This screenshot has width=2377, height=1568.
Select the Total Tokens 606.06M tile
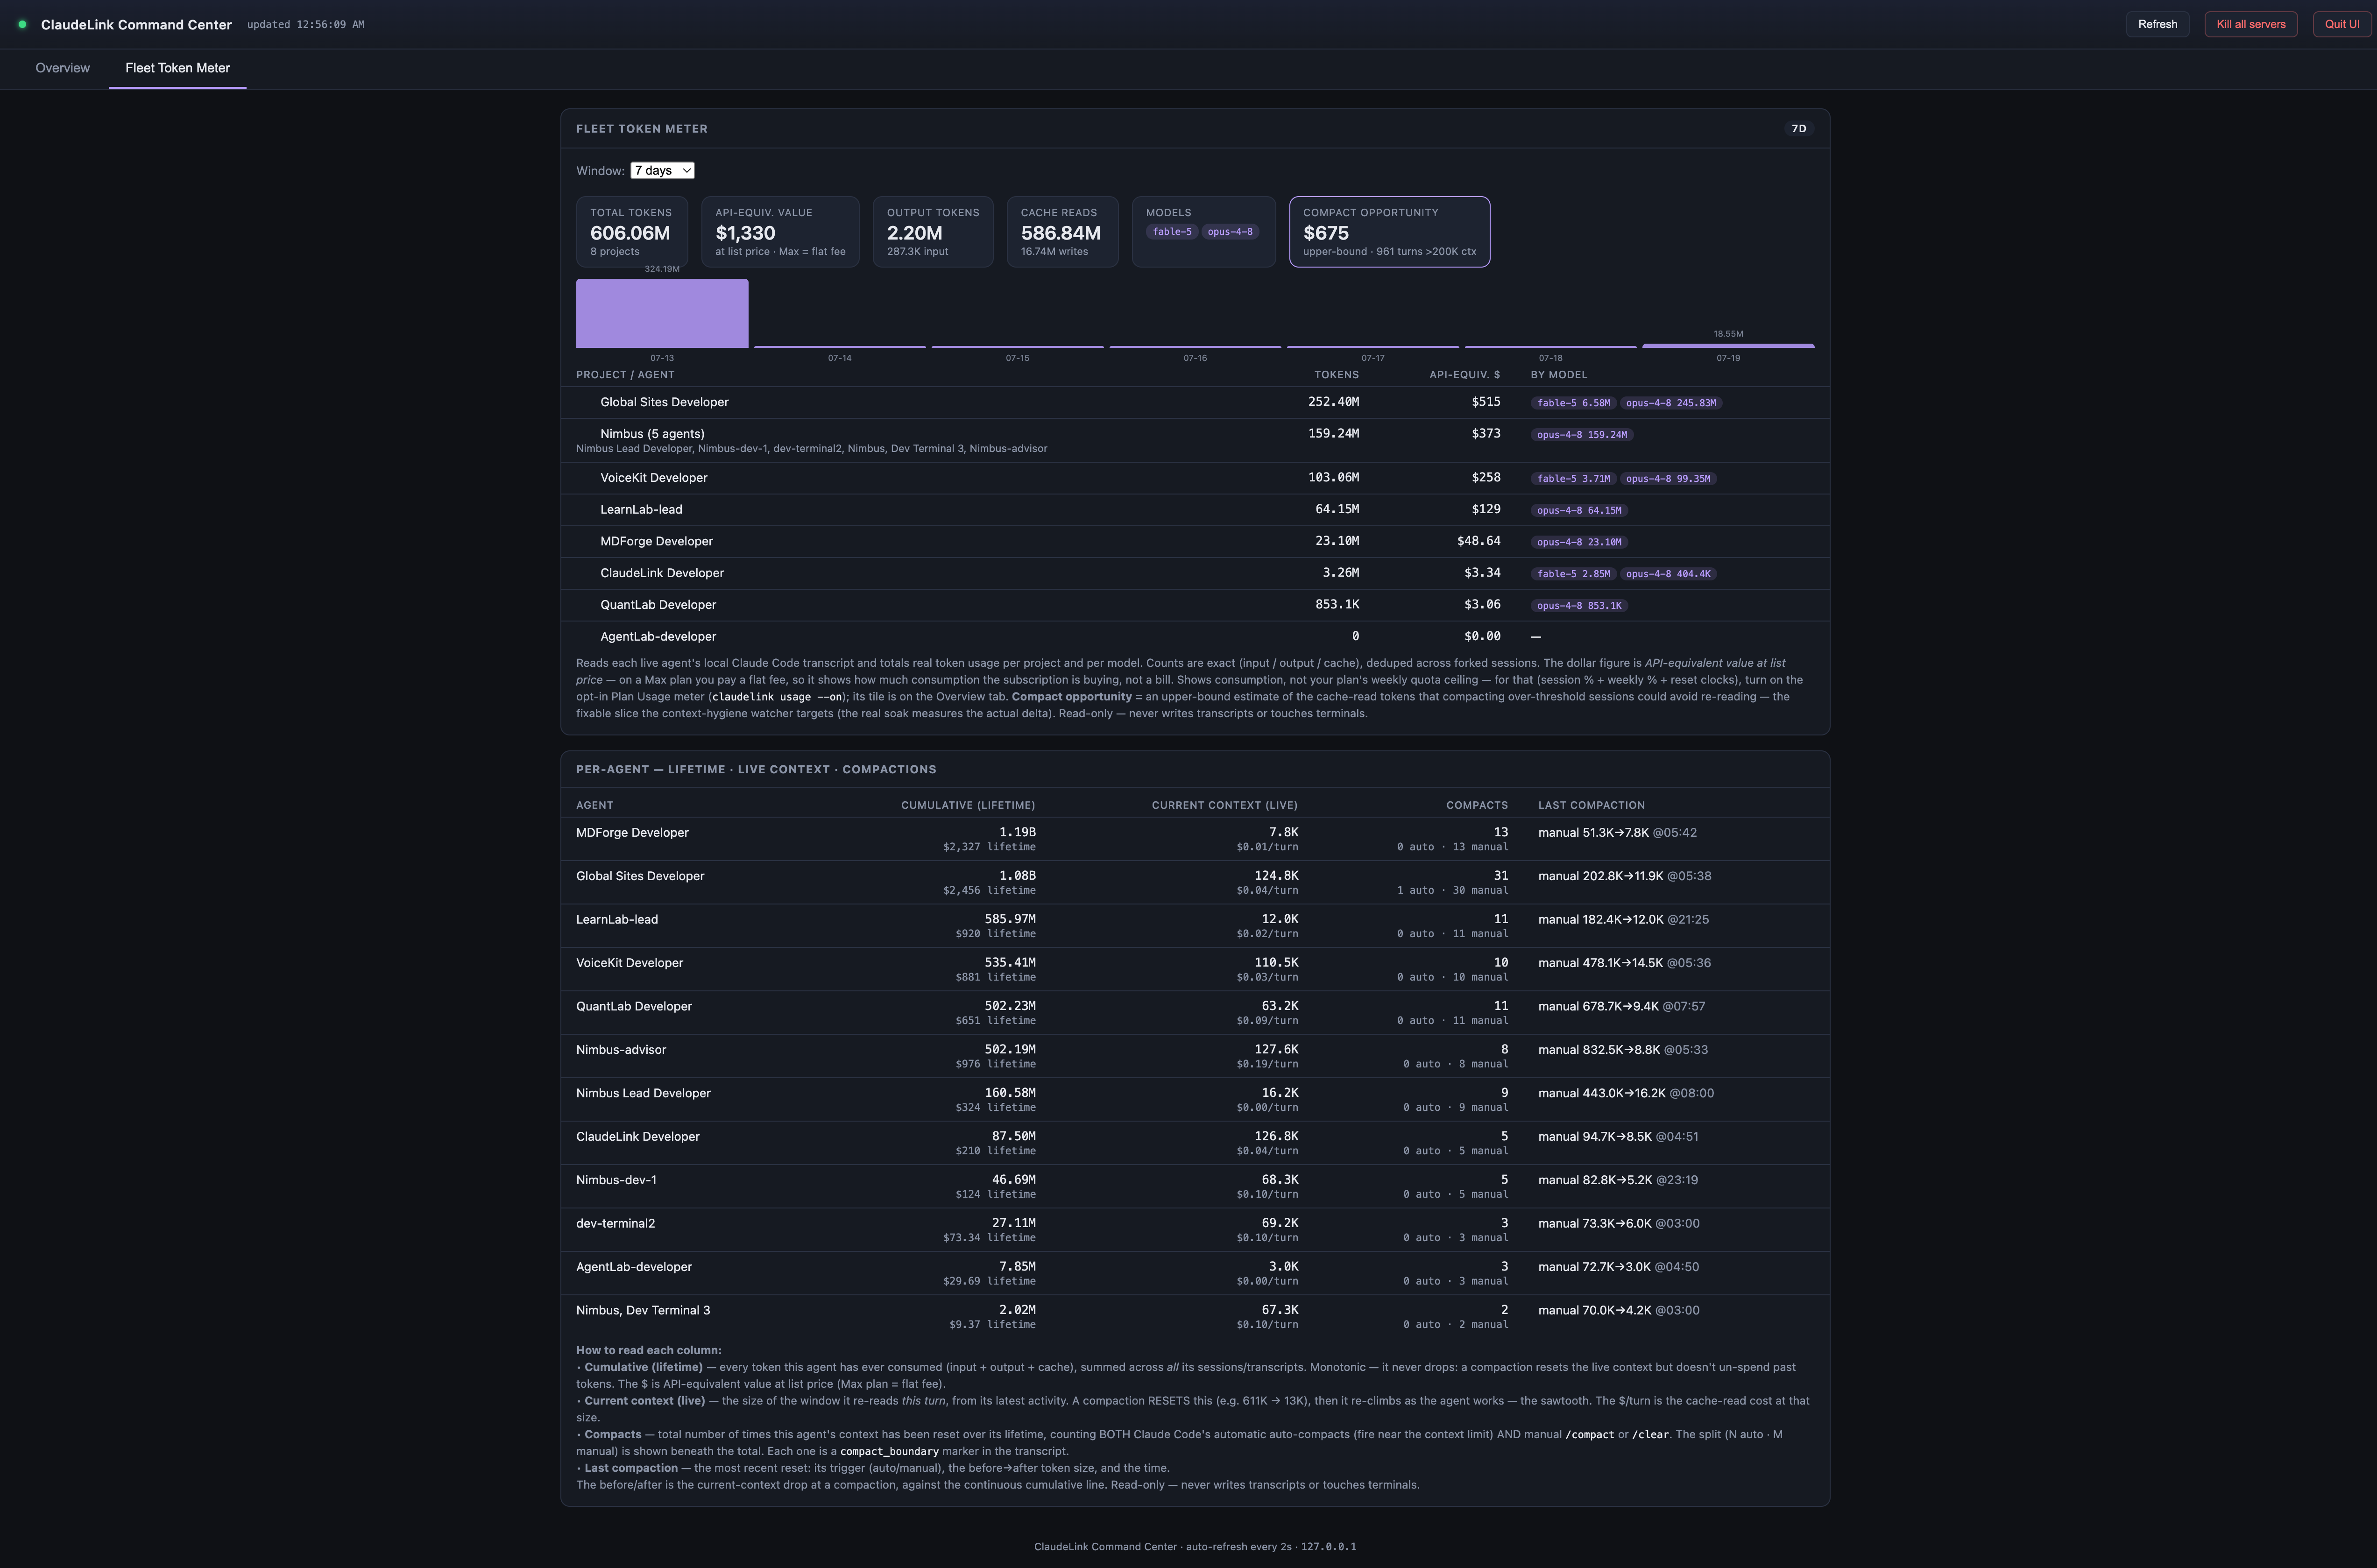(x=631, y=232)
